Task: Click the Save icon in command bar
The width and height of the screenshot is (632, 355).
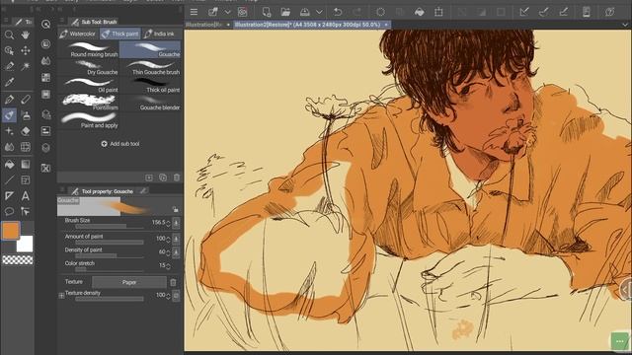Action: [305, 12]
